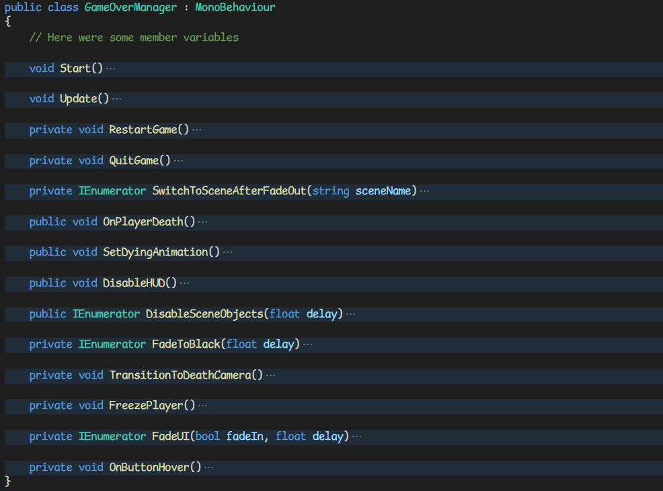The height and width of the screenshot is (491, 663).
Task: Place cursor in the member variables comment
Action: coord(134,38)
